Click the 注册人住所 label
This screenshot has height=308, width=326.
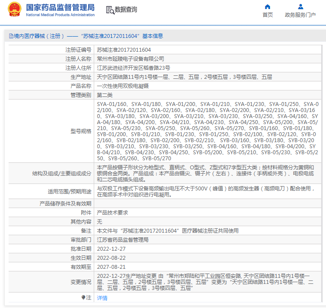coord(78,68)
